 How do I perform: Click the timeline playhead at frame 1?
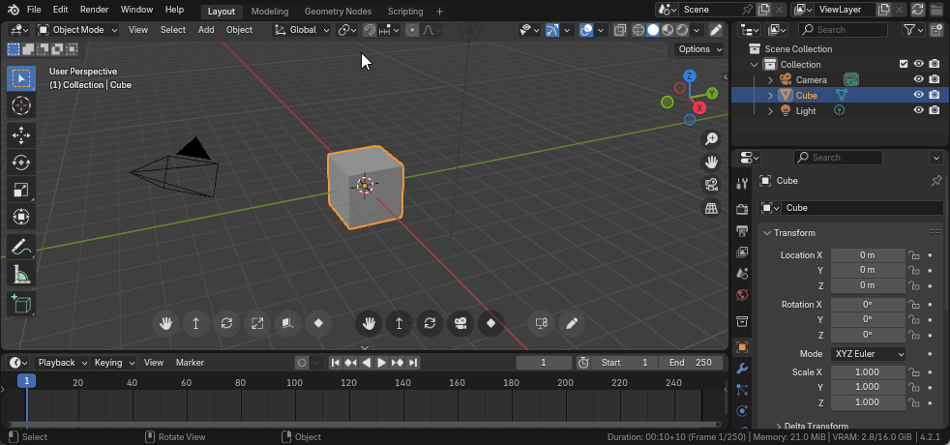(26, 381)
